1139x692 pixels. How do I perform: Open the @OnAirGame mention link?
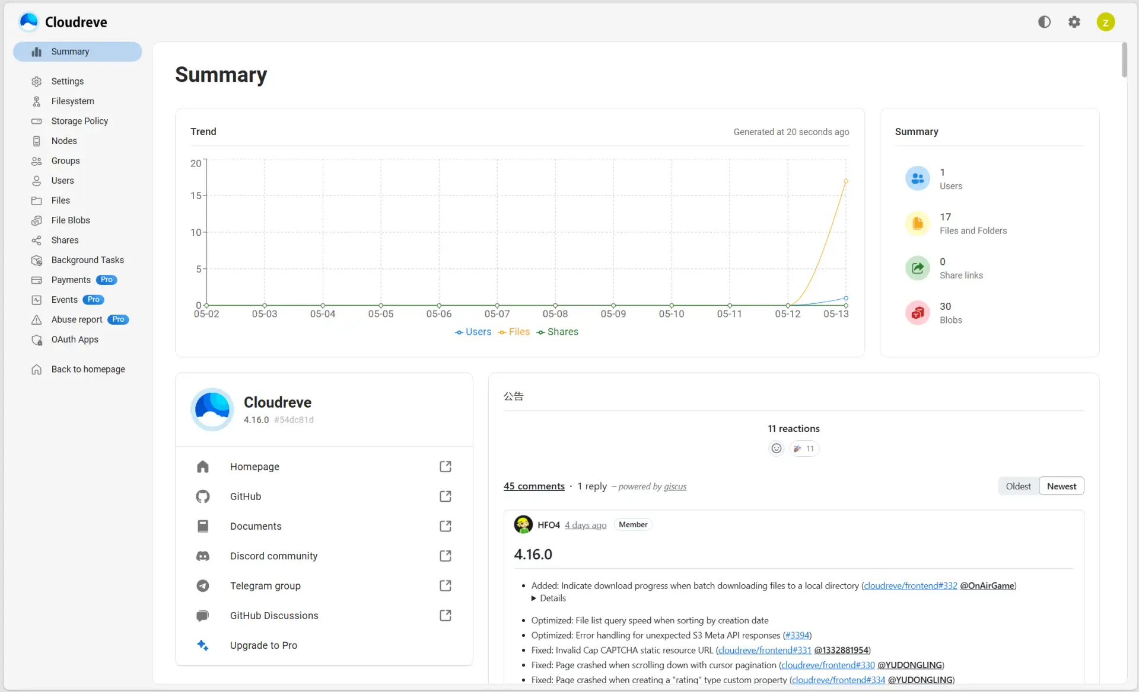click(987, 586)
